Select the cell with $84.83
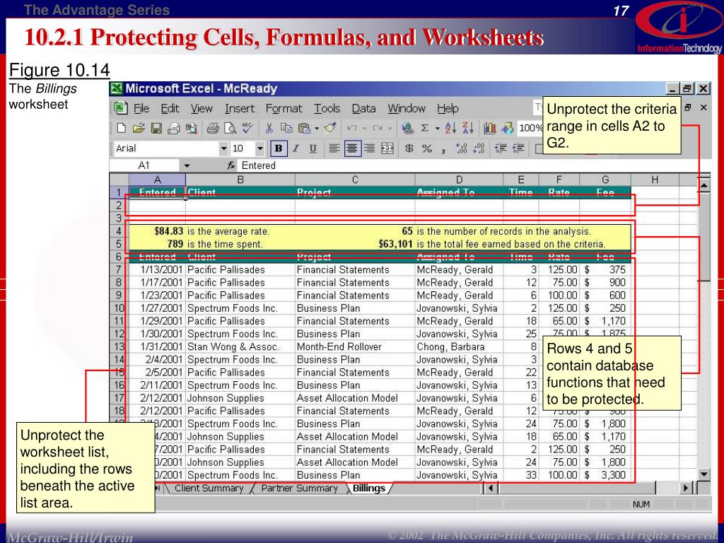This screenshot has height=543, width=724. [x=157, y=231]
